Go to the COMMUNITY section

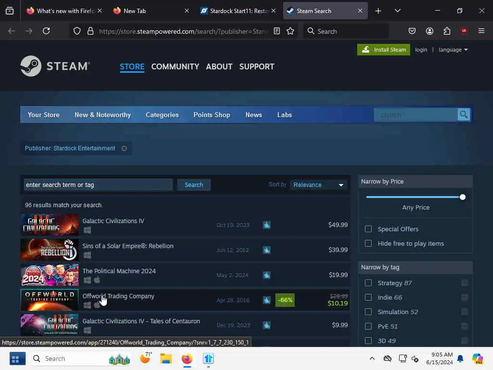click(175, 66)
